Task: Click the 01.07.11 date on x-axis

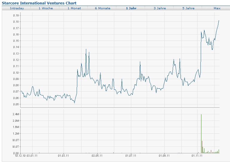Action: 131,155
